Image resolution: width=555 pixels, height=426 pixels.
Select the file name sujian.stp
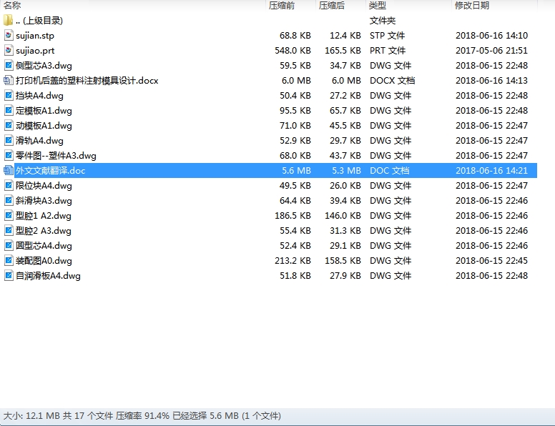pos(35,36)
